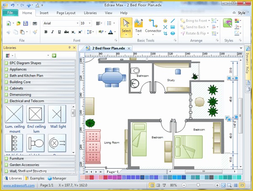Select the Text tool

coord(138,27)
